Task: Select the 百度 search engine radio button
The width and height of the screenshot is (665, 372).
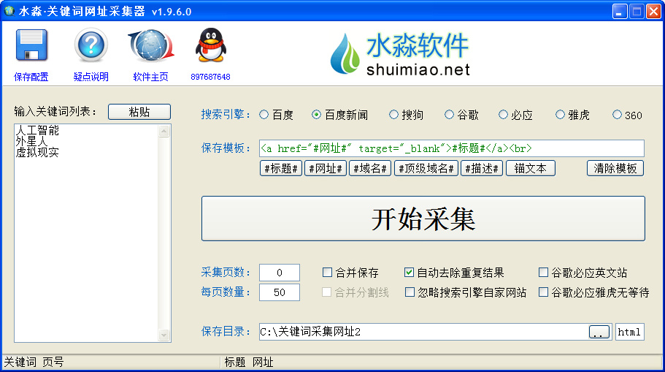Action: [x=264, y=115]
